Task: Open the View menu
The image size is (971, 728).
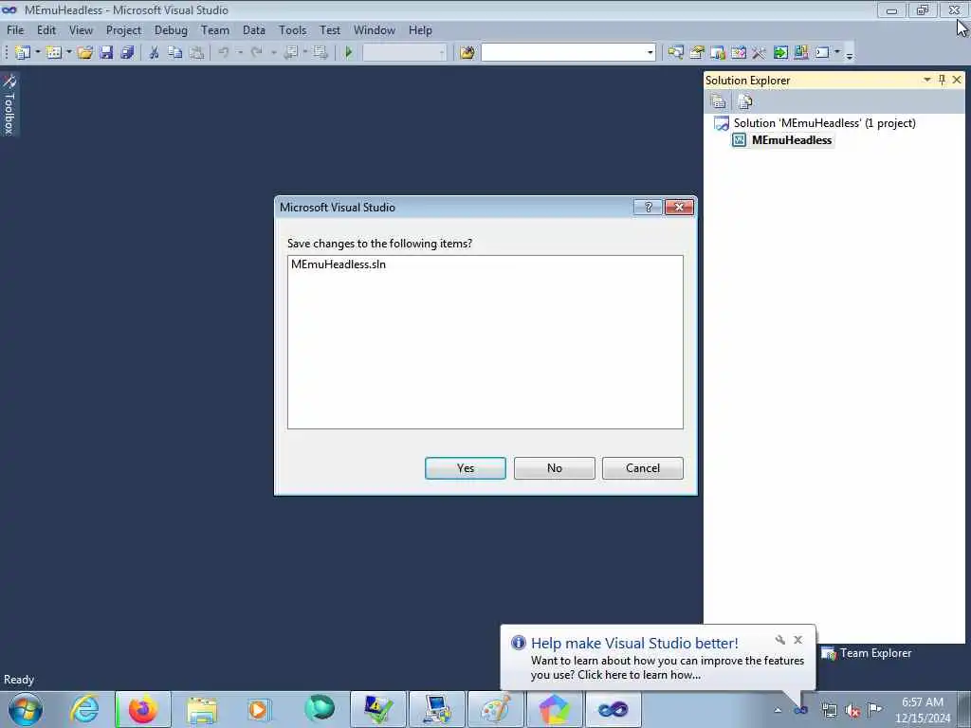Action: tap(81, 29)
